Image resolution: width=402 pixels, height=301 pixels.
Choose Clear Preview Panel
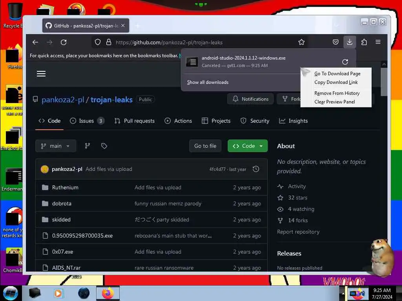point(334,102)
